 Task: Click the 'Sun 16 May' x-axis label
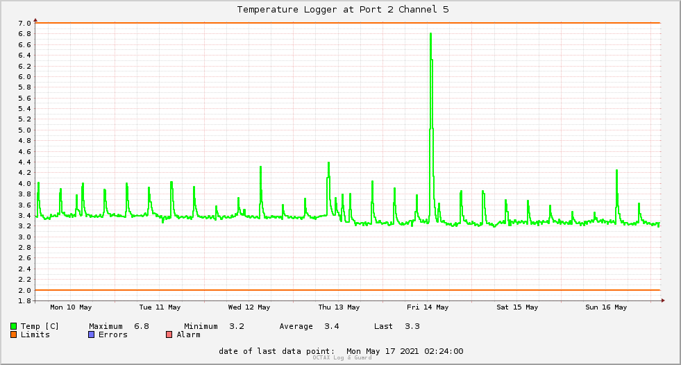pos(606,307)
